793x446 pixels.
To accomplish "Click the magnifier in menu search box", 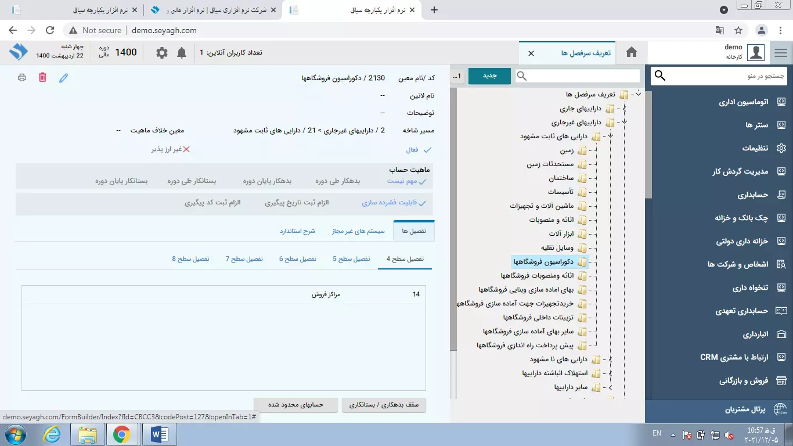I will (x=660, y=76).
